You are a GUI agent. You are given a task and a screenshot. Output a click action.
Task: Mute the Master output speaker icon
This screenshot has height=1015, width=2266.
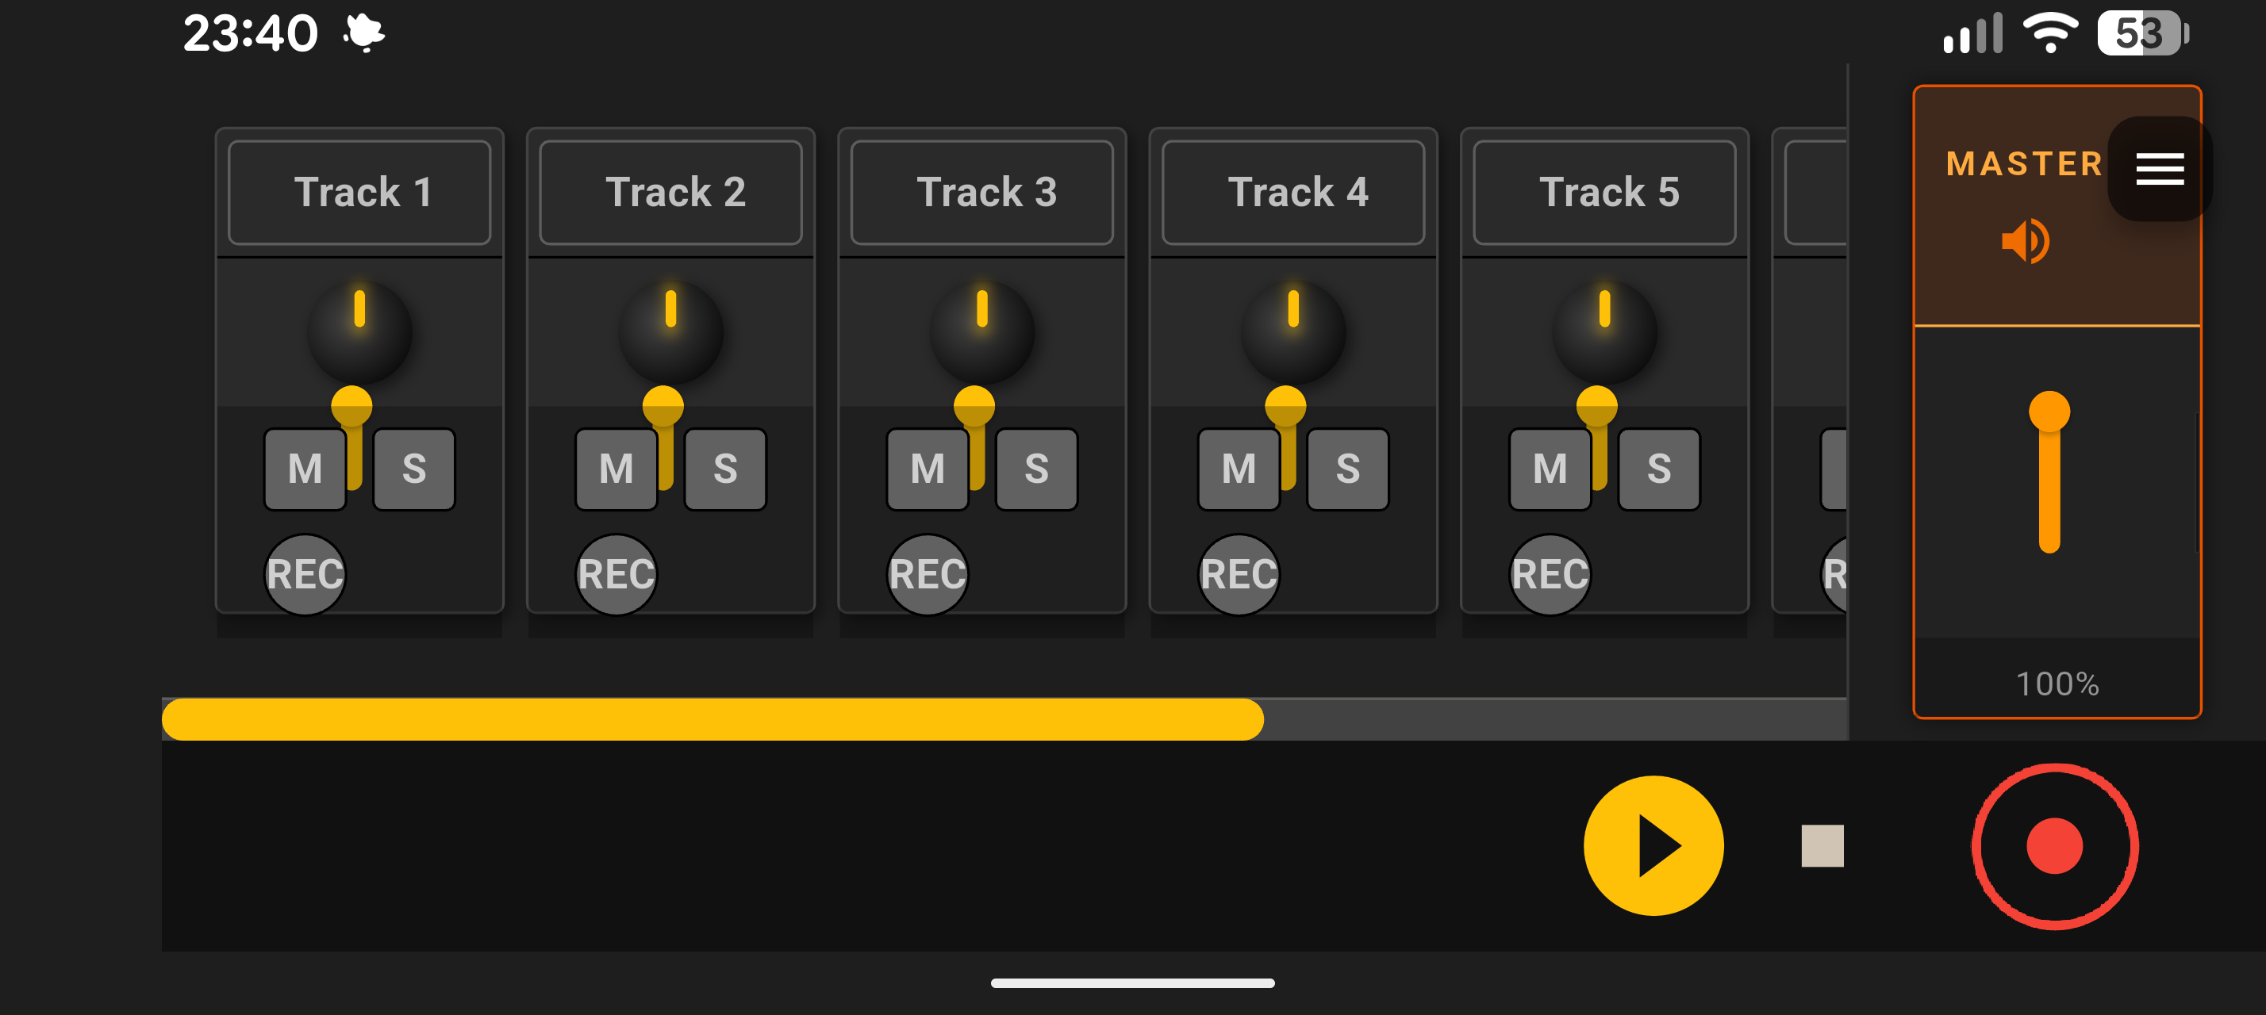pos(2025,240)
